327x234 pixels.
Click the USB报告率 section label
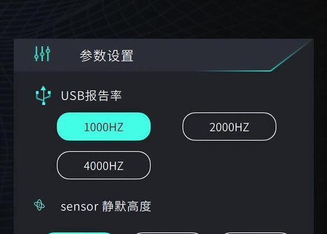pyautogui.click(x=91, y=95)
